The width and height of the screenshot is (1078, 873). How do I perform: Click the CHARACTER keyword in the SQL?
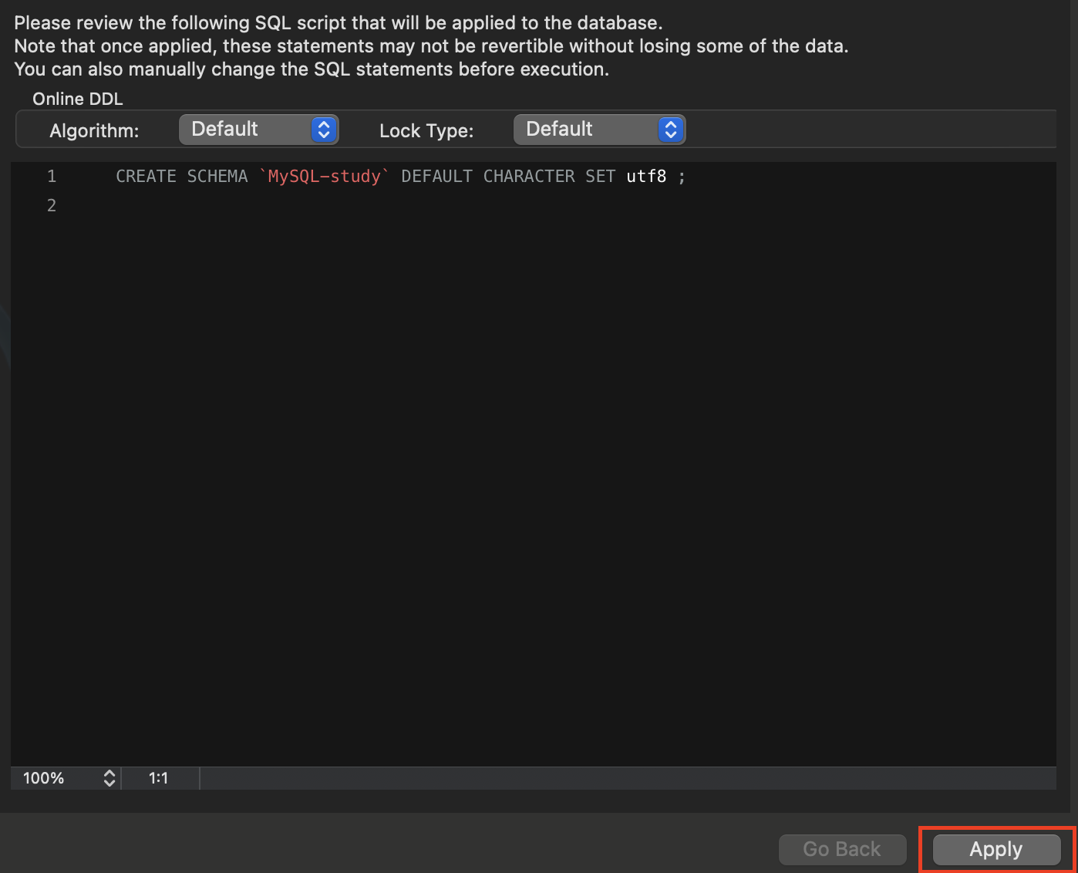(529, 177)
